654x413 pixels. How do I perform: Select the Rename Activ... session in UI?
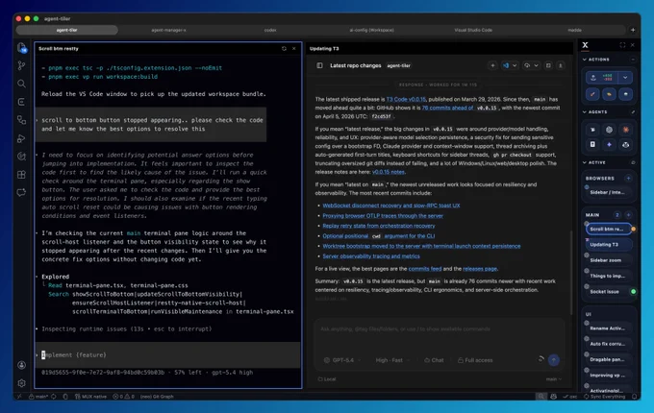point(609,328)
